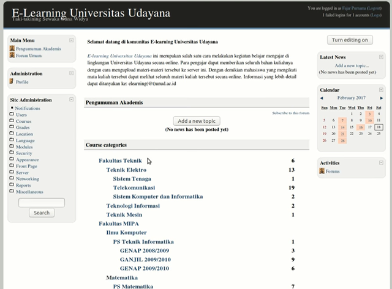
Task: Open Front Page admin section
Action: [26, 166]
